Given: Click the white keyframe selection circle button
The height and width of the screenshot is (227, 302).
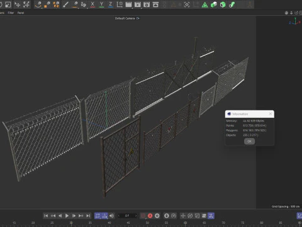Looking at the screenshot, I should click(157, 216).
